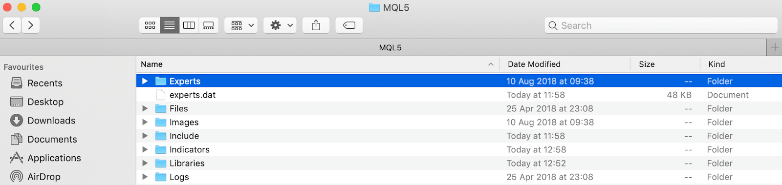Switch to icon view in toolbar
782x185 pixels.
pyautogui.click(x=150, y=25)
